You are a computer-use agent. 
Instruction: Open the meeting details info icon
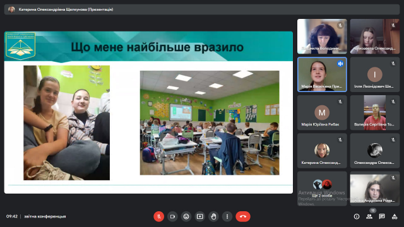point(357,217)
